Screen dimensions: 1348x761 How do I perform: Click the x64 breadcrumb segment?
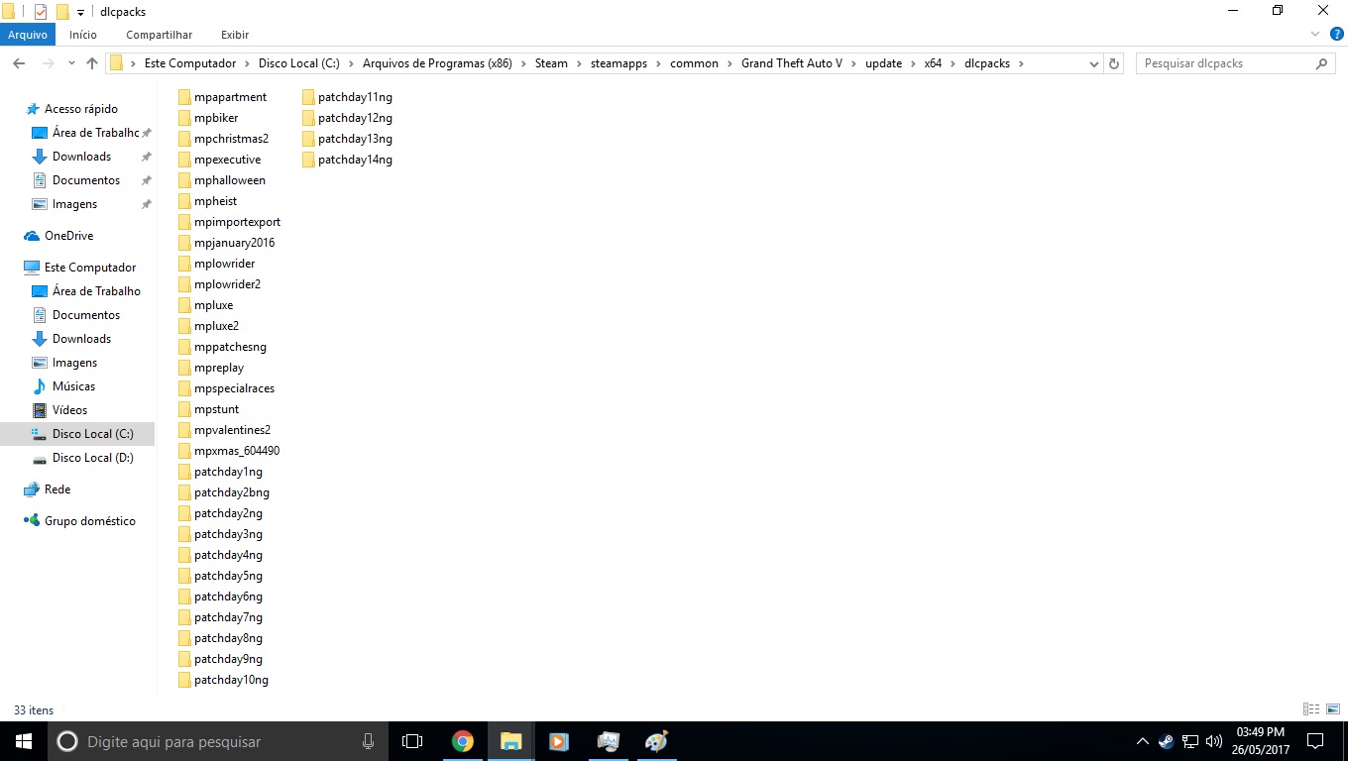click(933, 63)
